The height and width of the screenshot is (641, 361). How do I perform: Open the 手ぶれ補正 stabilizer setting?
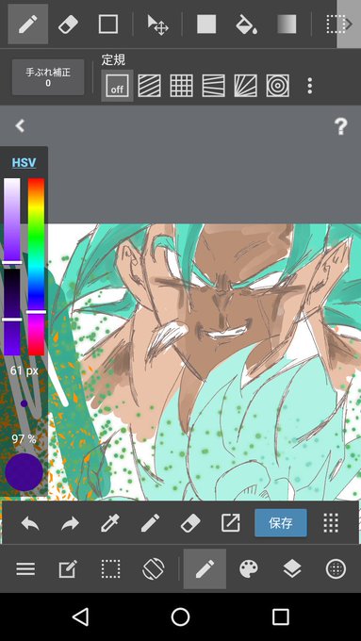point(48,77)
